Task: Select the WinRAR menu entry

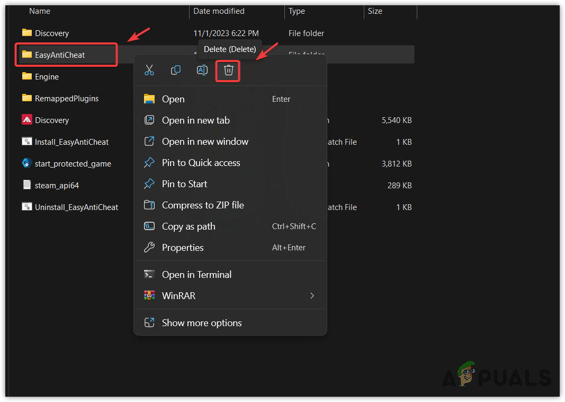Action: coord(230,296)
